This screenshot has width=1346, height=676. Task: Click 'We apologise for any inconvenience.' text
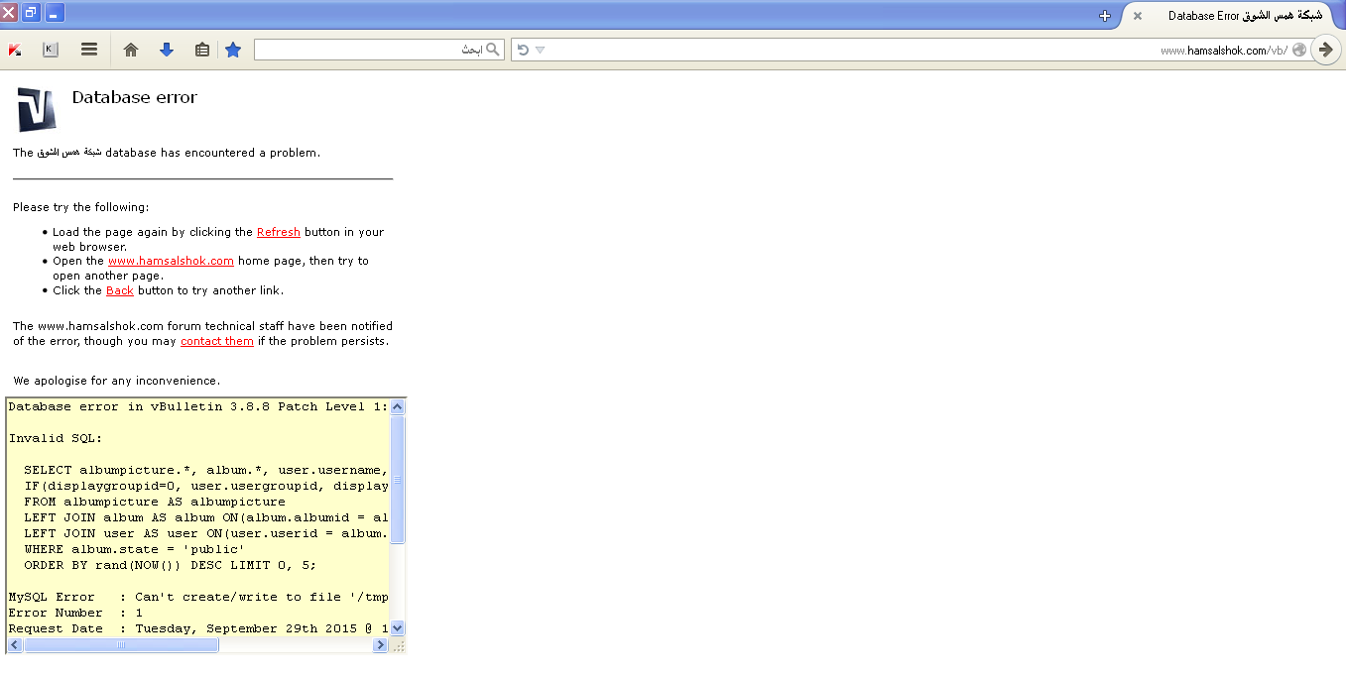click(x=117, y=381)
